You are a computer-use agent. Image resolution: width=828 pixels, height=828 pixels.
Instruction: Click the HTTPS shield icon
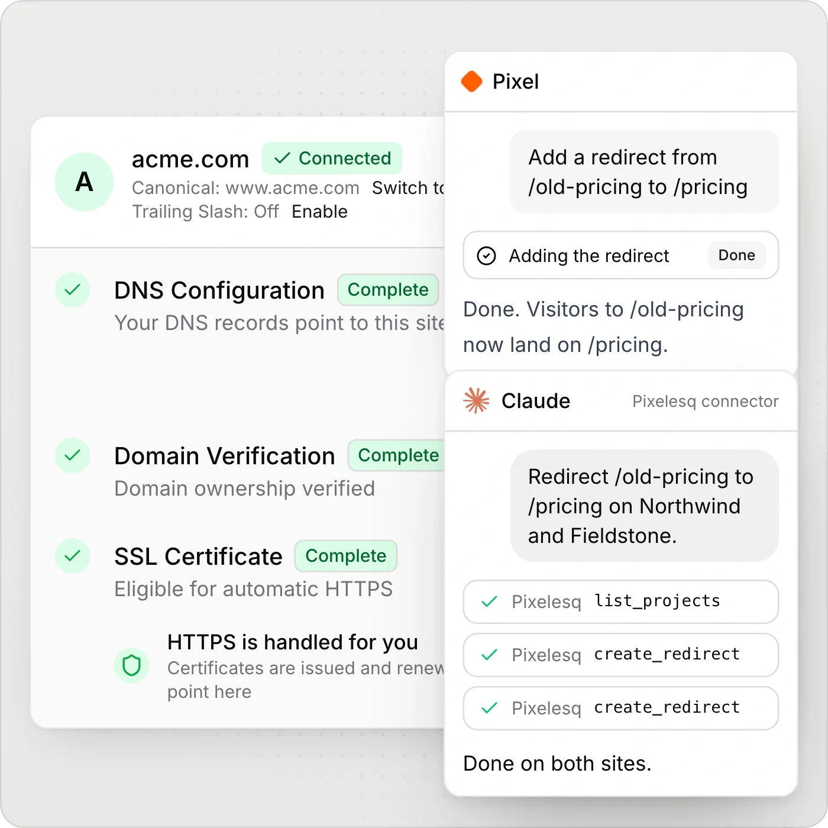pos(131,666)
